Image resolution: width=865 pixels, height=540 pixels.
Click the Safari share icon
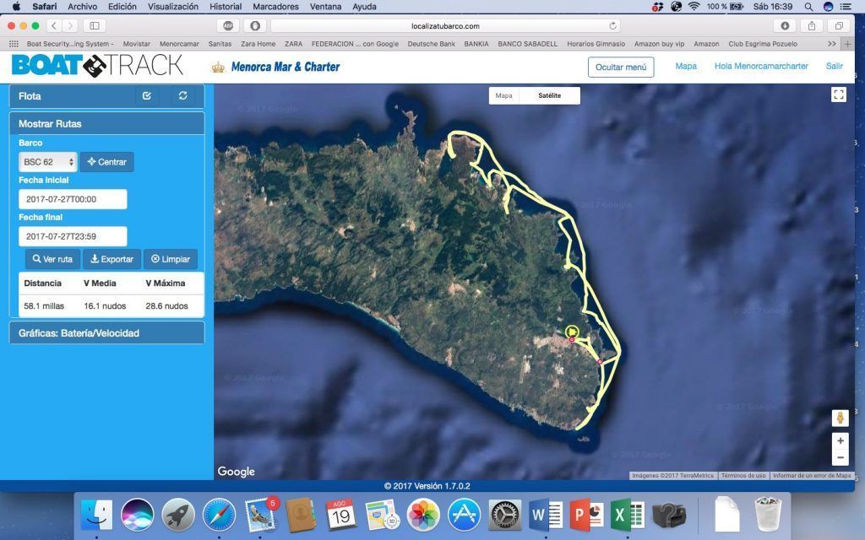812,26
